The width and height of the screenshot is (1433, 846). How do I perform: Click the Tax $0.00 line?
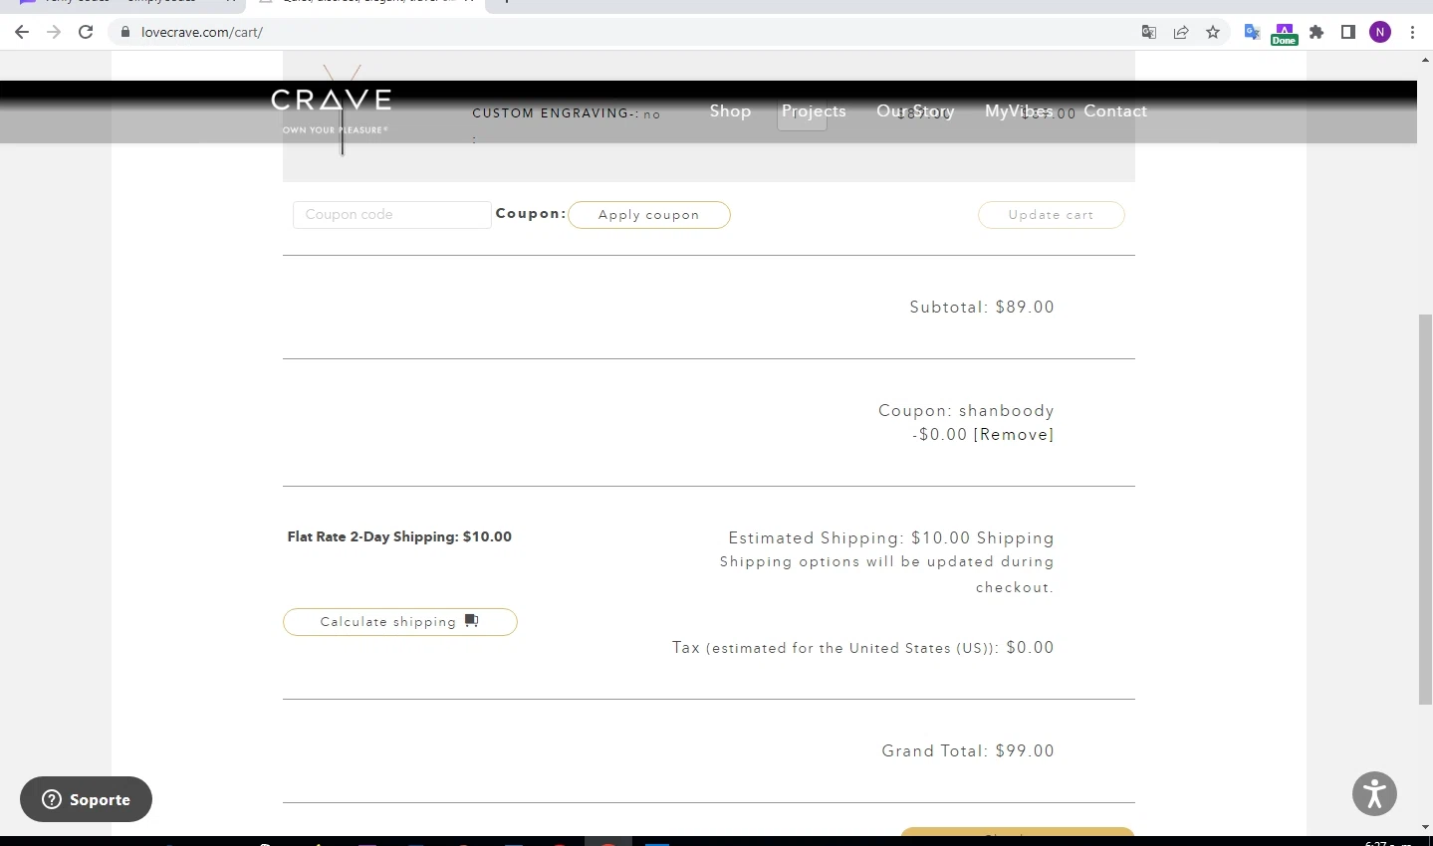(863, 648)
